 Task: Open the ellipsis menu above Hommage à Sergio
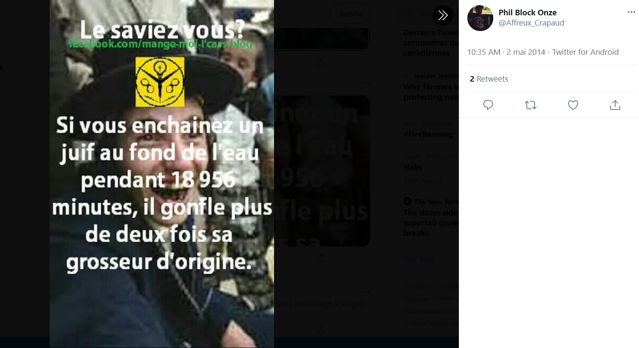pos(365,292)
